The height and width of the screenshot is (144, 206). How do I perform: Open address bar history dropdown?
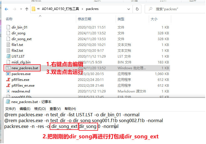click(129, 9)
